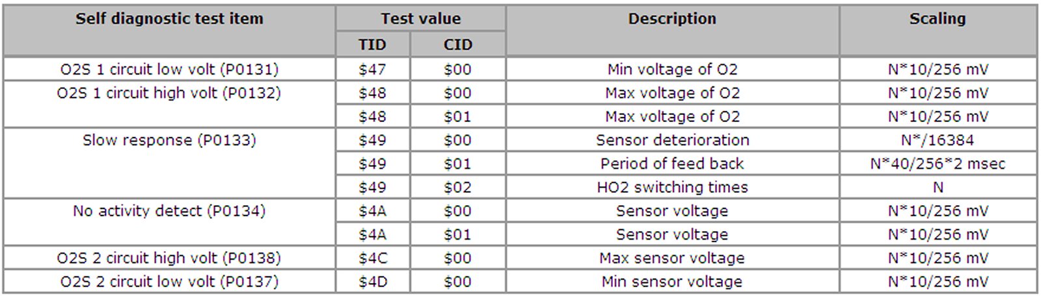Click the Scaling column header
This screenshot has width=1041, height=296.
click(937, 19)
